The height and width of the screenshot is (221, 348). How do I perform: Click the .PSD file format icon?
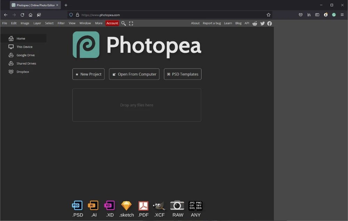(78, 205)
